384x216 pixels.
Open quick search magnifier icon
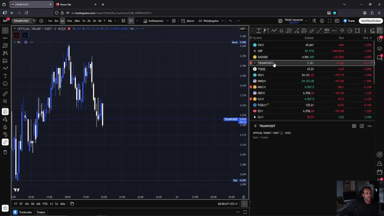pyautogui.click(x=314, y=21)
